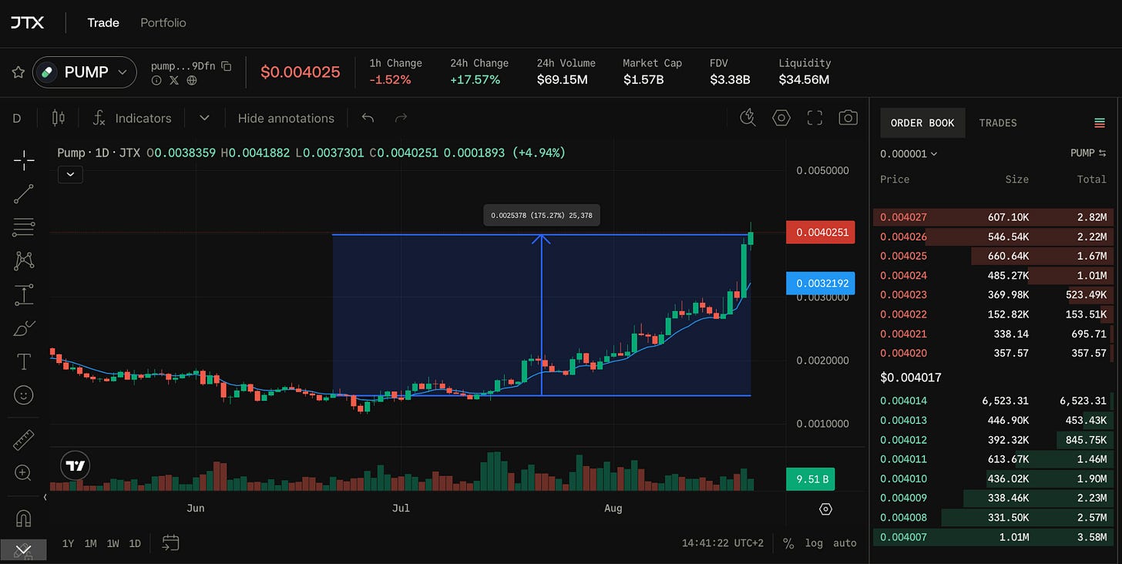
Task: Open the PUMP website globe icon
Action: click(x=192, y=80)
